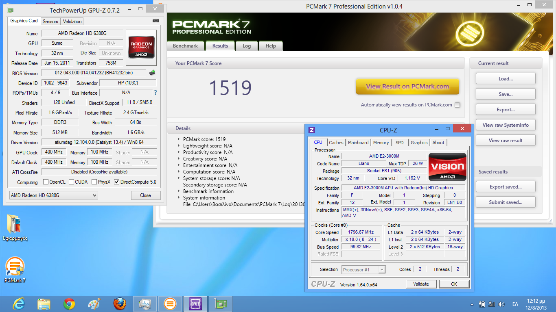Click the CPU-Z title bar Z icon

[x=312, y=130]
